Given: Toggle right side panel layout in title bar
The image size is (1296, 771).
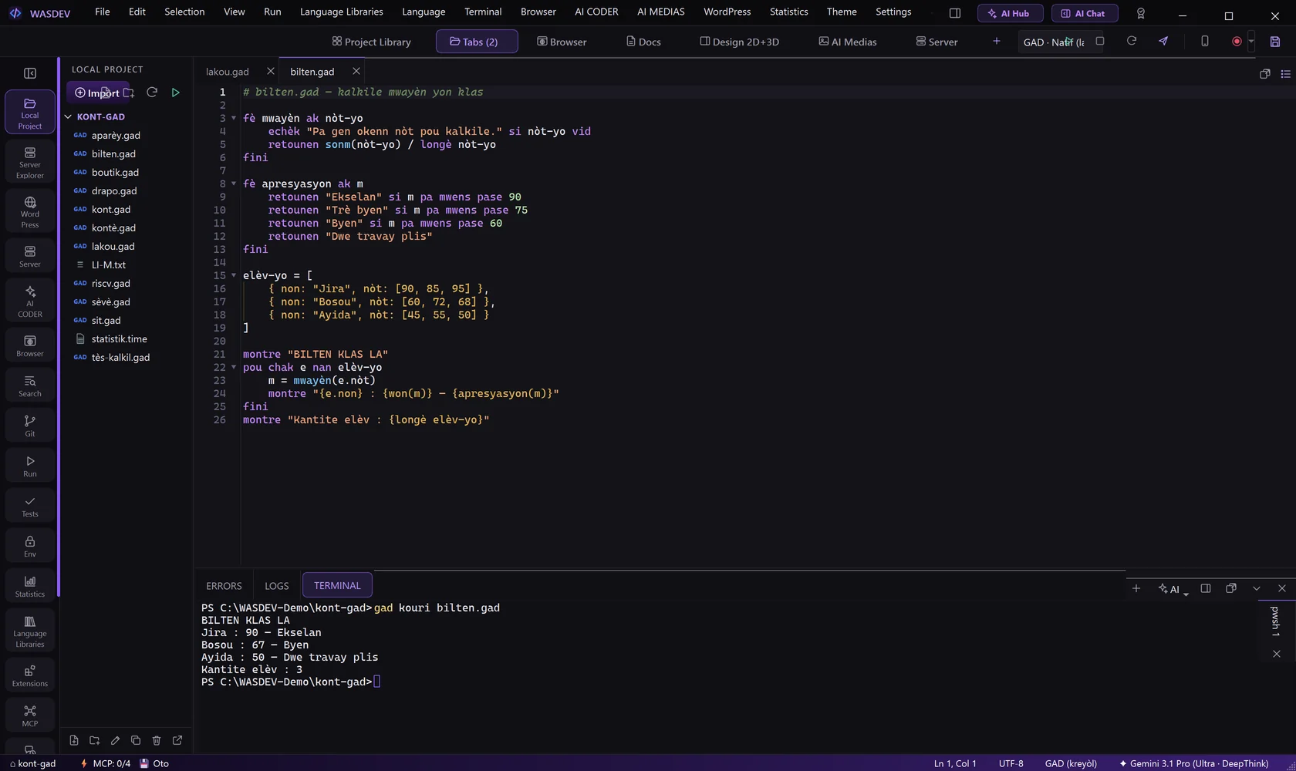Looking at the screenshot, I should (x=954, y=13).
